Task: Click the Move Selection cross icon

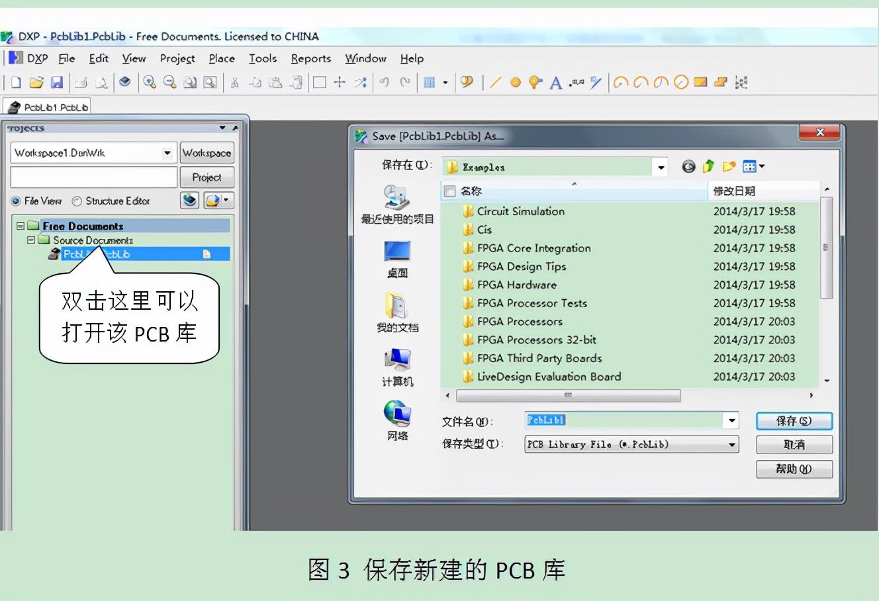Action: click(x=340, y=82)
